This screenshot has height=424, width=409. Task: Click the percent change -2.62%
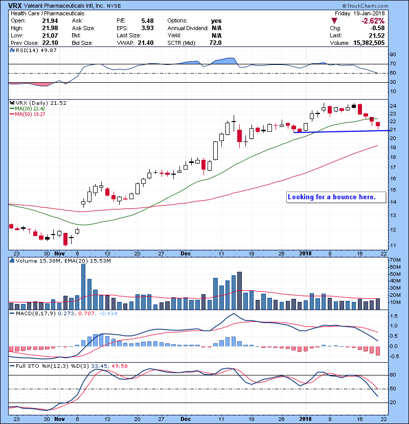[x=373, y=21]
